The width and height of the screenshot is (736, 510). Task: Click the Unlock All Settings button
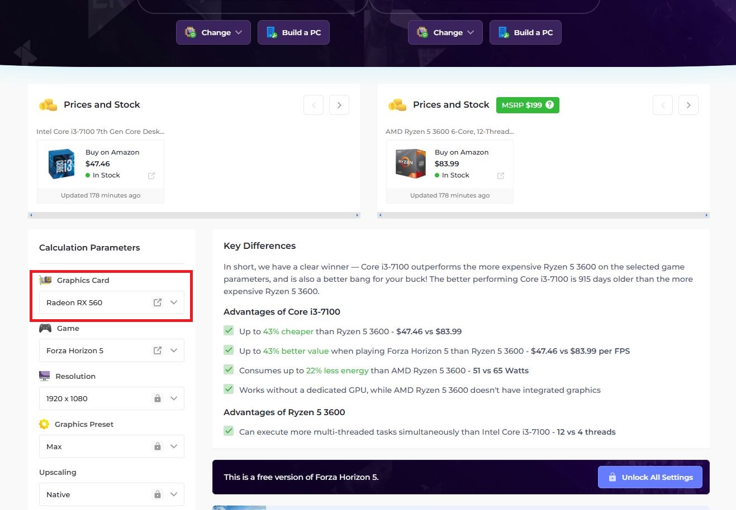(x=650, y=477)
